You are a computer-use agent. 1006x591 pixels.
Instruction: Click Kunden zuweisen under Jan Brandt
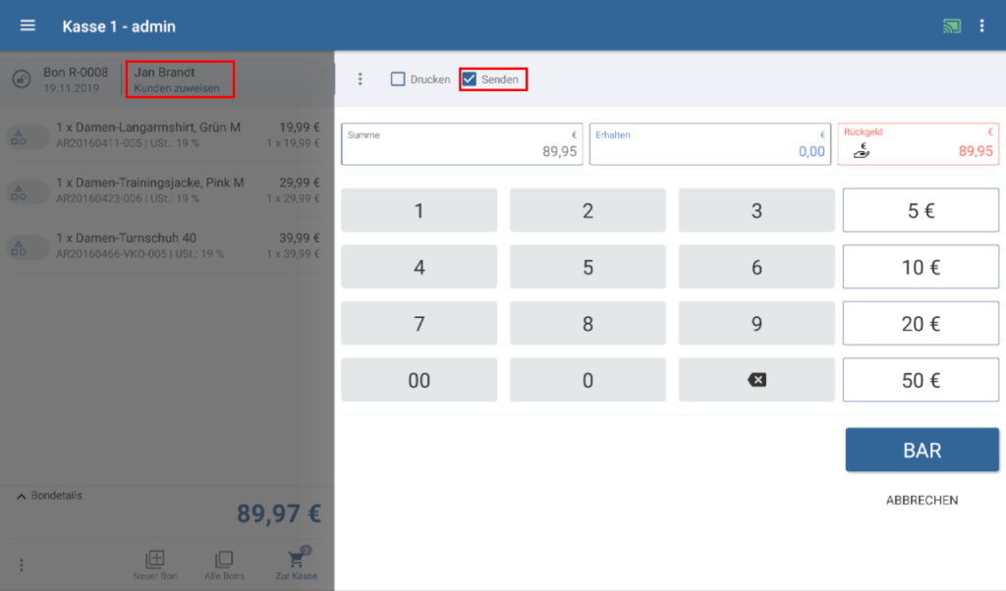pyautogui.click(x=184, y=88)
